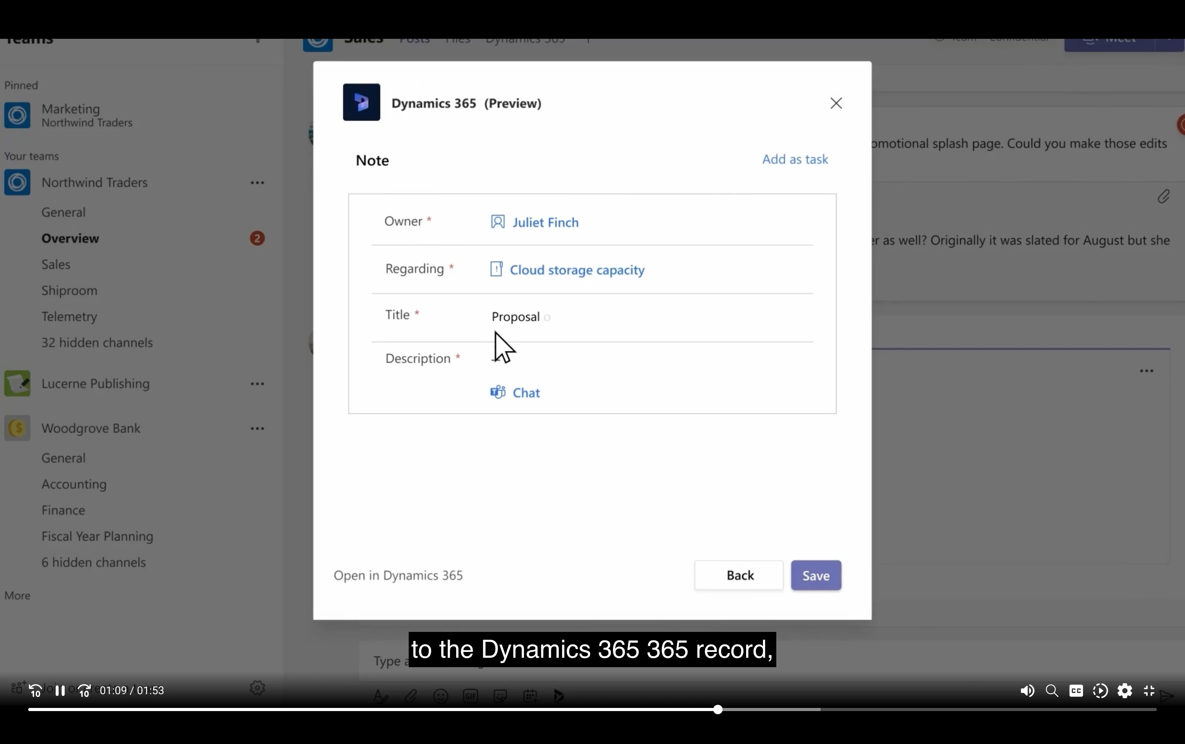1185x744 pixels.
Task: Open the playback speed control
Action: pyautogui.click(x=1100, y=691)
